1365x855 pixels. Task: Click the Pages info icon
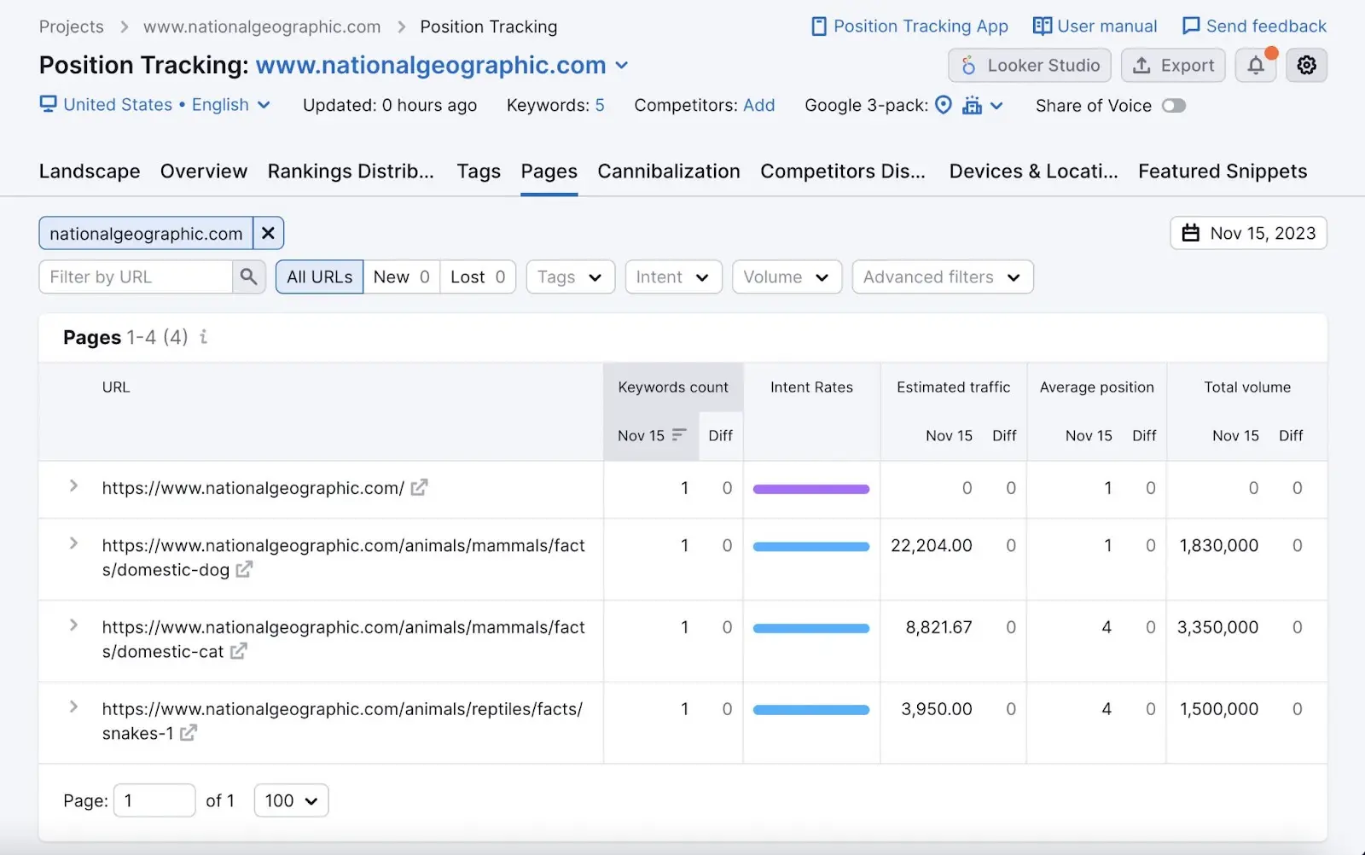click(203, 337)
